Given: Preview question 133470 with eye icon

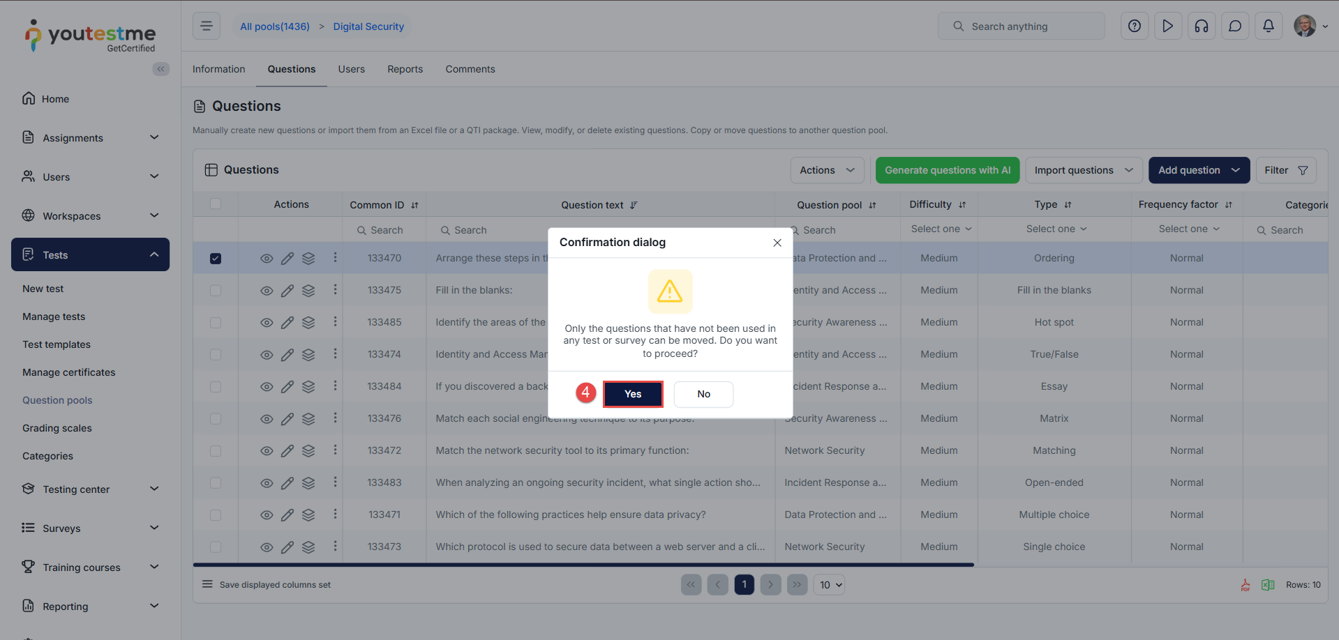Looking at the screenshot, I should (x=267, y=259).
